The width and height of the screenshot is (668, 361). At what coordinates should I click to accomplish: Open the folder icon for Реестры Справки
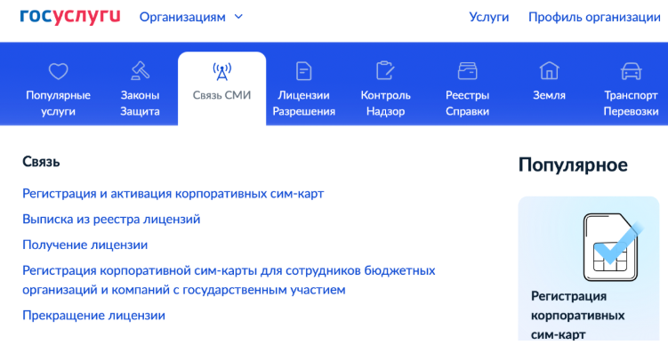(467, 71)
